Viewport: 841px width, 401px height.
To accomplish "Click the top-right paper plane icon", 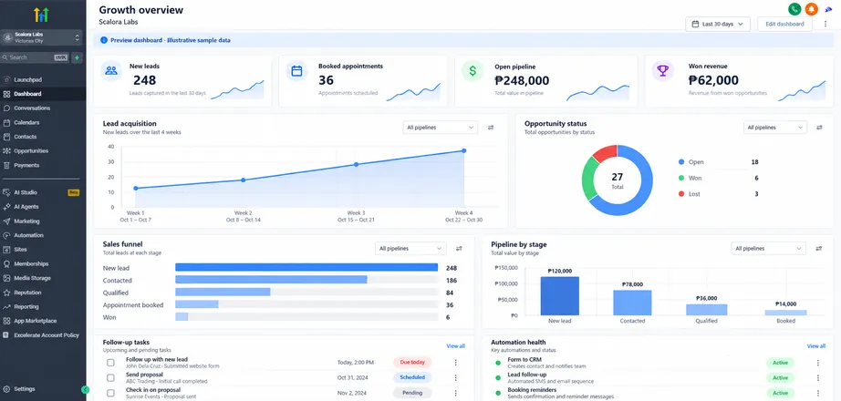I will (x=828, y=10).
